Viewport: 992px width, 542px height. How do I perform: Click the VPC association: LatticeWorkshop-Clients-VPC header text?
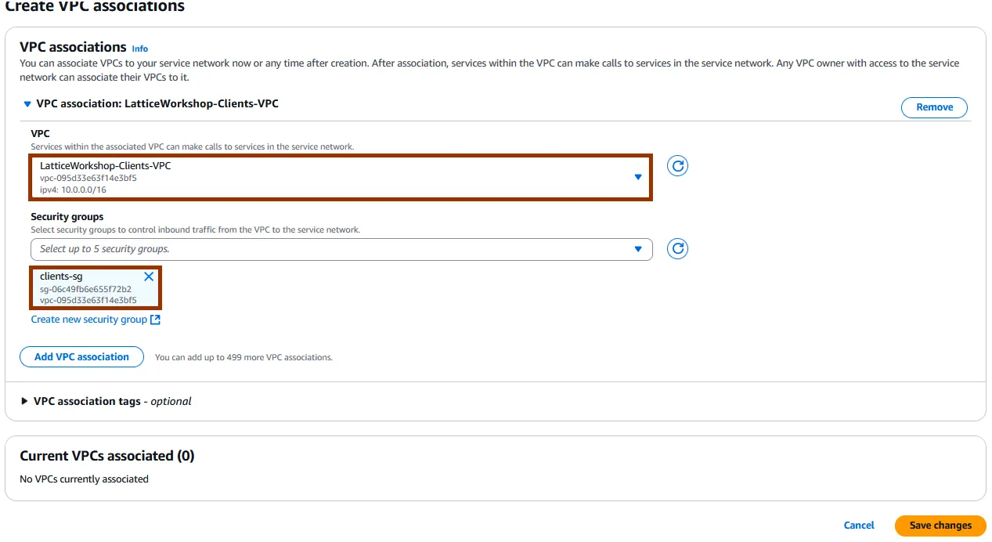point(157,103)
